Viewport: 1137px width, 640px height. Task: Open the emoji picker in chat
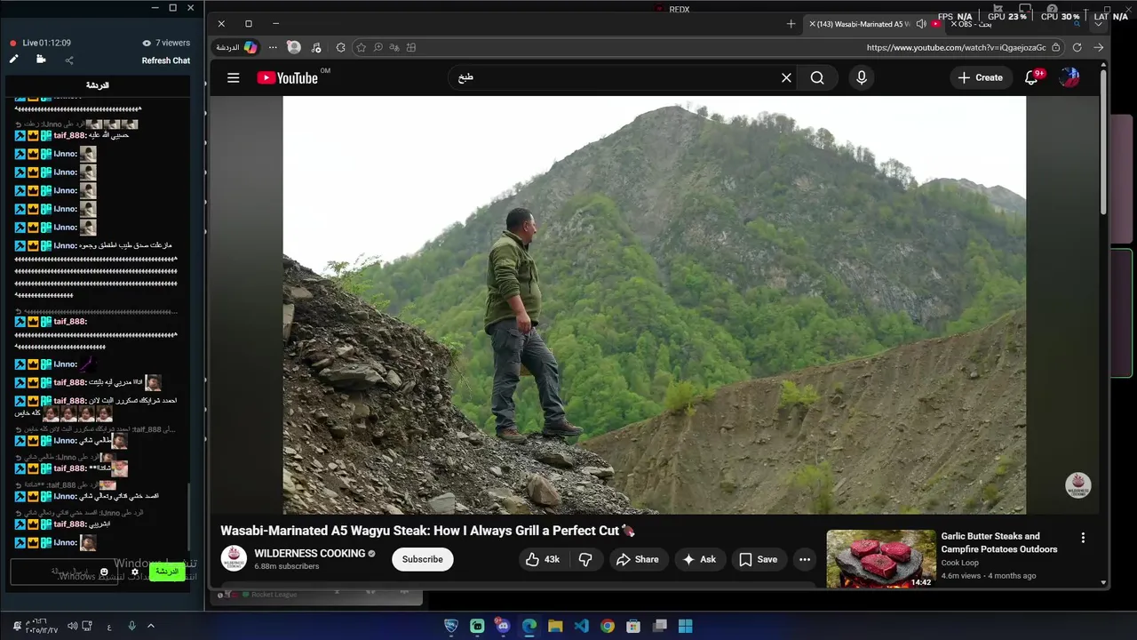(x=105, y=572)
